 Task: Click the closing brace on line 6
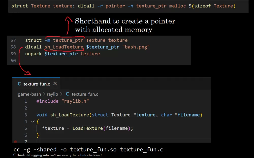(x=38, y=135)
